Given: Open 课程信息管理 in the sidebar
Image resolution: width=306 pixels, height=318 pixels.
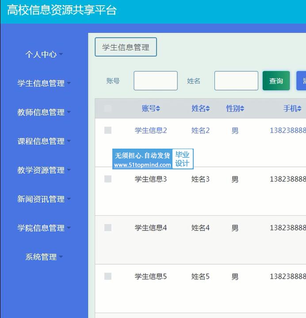Looking at the screenshot, I should [x=44, y=141].
